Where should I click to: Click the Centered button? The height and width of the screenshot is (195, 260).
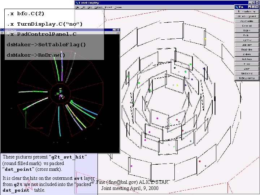coord(247,26)
